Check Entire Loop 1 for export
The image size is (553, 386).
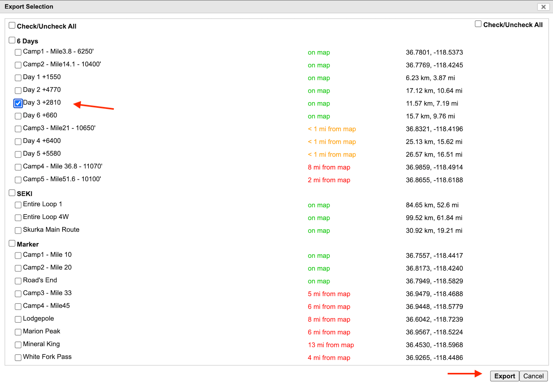coord(18,205)
